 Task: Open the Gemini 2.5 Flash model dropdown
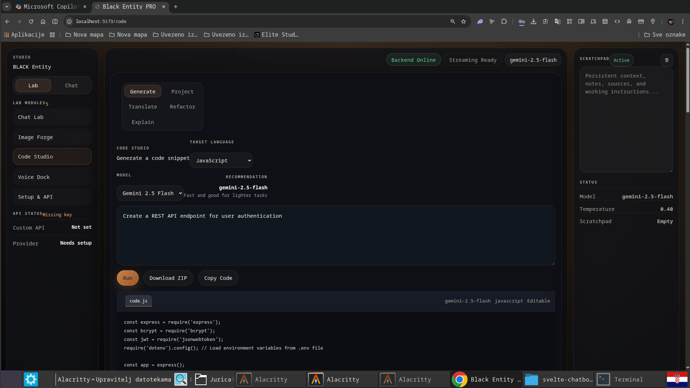click(x=150, y=193)
